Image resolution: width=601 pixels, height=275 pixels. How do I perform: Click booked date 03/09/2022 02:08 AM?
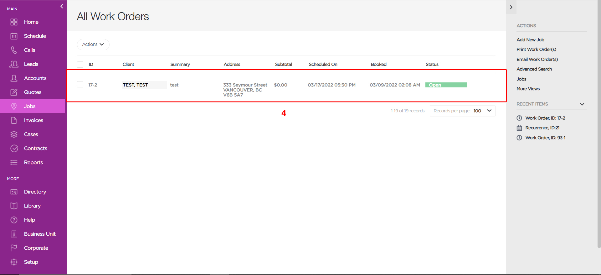395,85
